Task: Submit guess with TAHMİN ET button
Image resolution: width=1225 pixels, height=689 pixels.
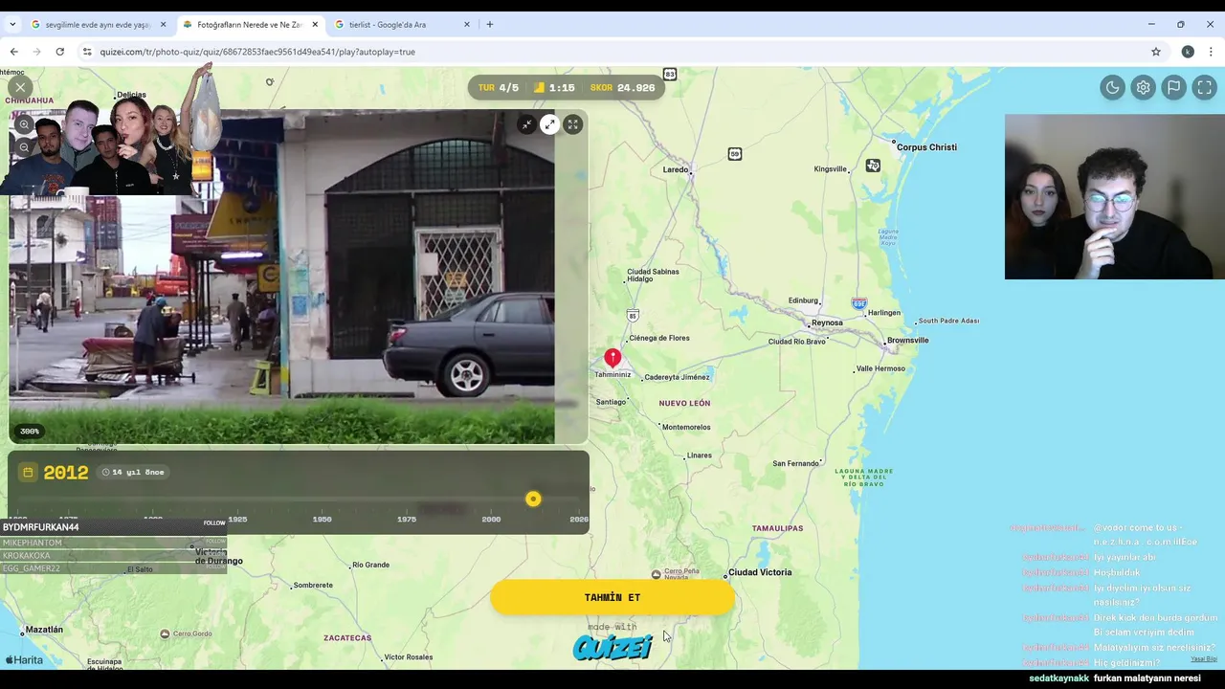Action: [612, 597]
